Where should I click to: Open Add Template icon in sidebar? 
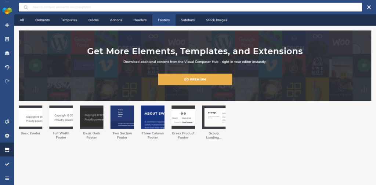coord(7,39)
